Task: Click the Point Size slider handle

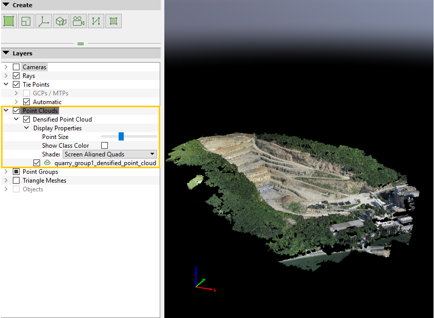Action: coord(121,136)
